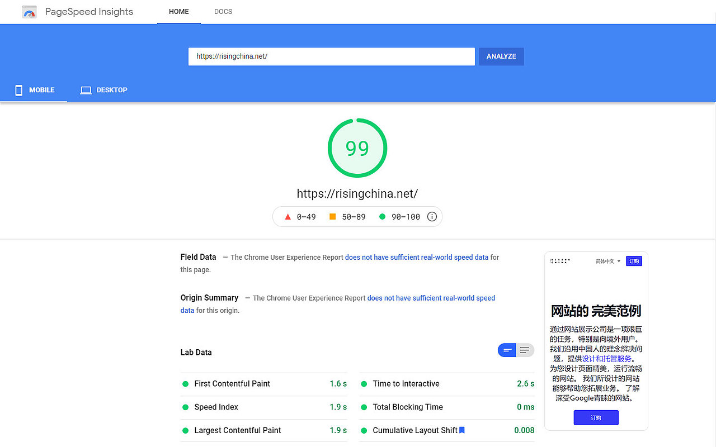Click the URL input field
This screenshot has height=447, width=716.
pyautogui.click(x=332, y=56)
